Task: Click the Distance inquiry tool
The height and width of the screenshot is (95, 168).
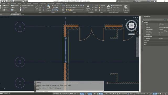Action: (x=102, y=6)
